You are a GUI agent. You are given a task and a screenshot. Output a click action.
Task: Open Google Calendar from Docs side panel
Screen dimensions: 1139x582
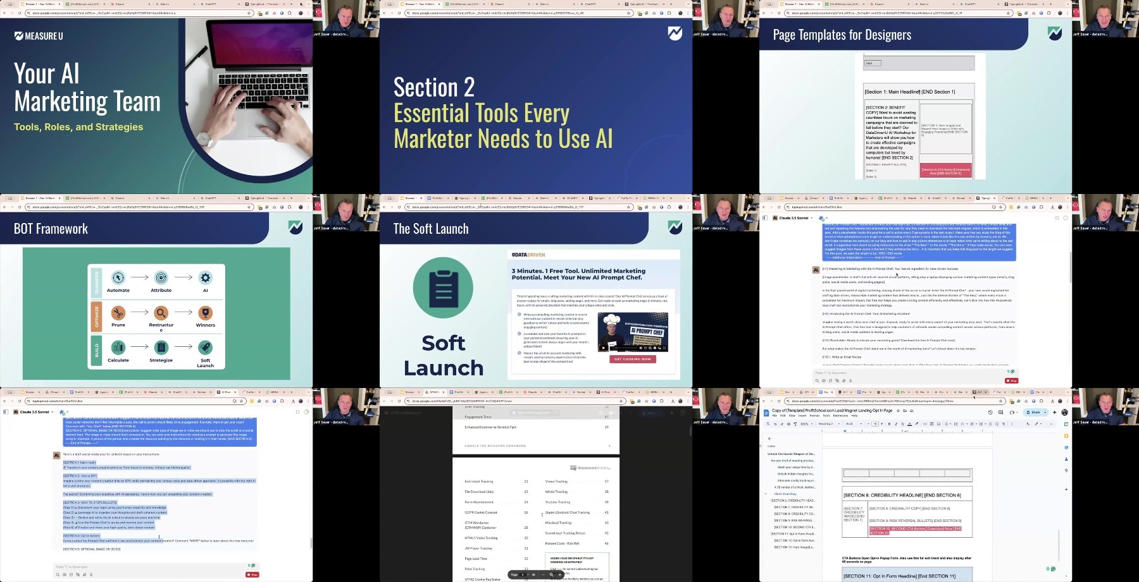(1066, 424)
